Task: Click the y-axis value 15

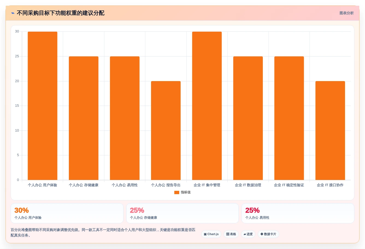Action: (x=17, y=106)
